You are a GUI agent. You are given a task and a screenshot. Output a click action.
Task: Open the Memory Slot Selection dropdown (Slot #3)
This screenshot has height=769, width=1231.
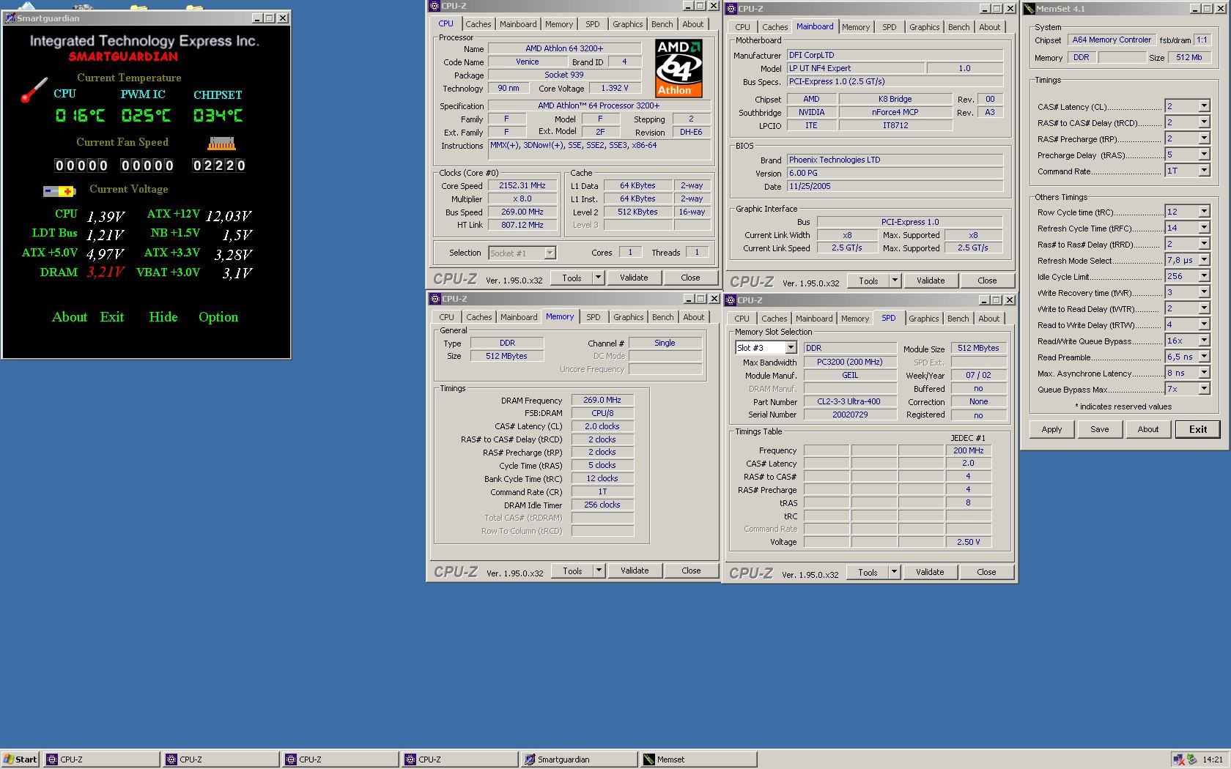pyautogui.click(x=791, y=348)
